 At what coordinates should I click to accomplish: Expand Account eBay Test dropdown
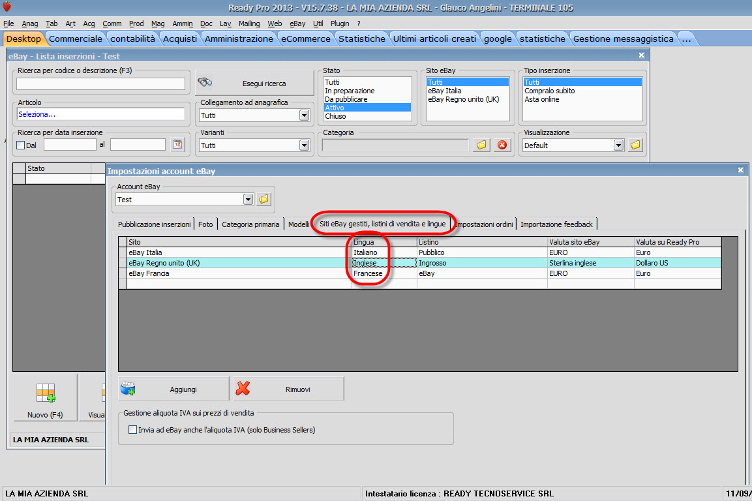coord(248,199)
